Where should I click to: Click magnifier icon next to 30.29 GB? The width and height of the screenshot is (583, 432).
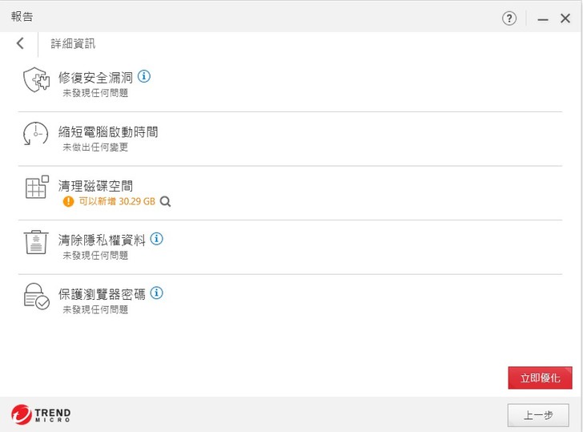tap(166, 202)
